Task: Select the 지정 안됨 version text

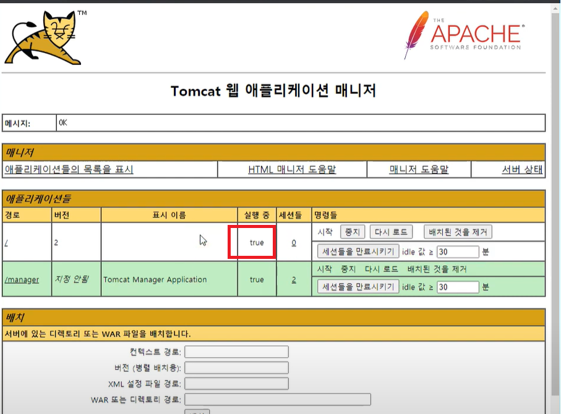Action: 72,279
